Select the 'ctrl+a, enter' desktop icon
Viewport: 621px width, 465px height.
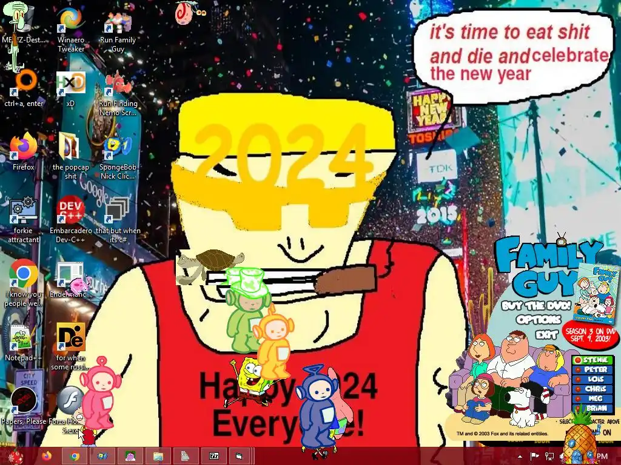[24, 89]
